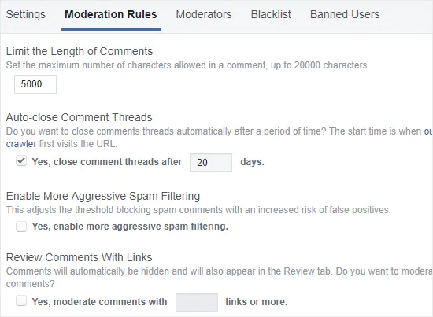Click the days field showing 20
Image resolution: width=433 pixels, height=317 pixels.
(x=211, y=163)
